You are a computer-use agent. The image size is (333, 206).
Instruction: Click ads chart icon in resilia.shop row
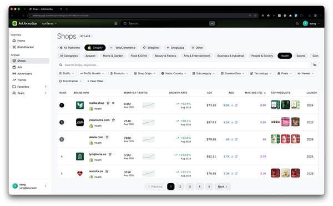pyautogui.click(x=232, y=105)
